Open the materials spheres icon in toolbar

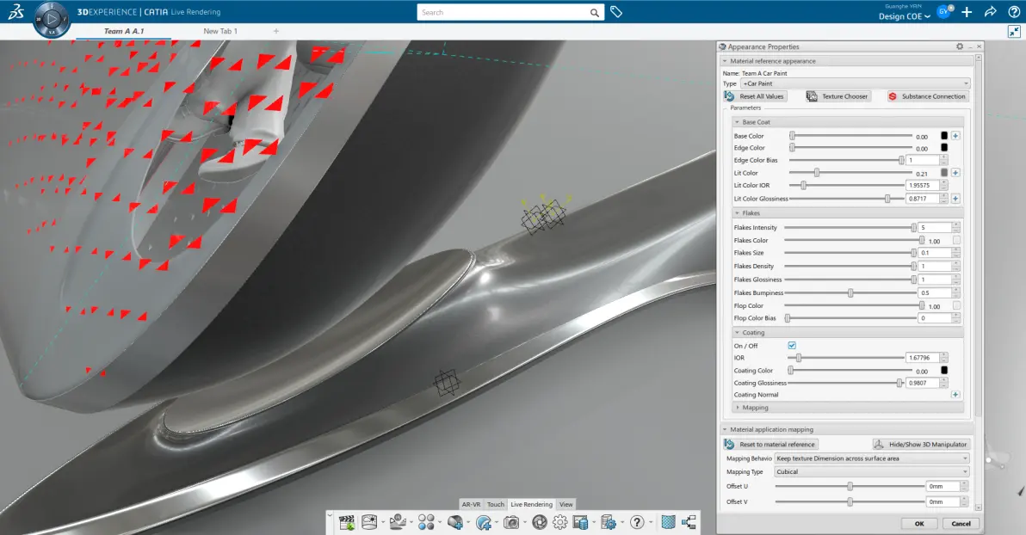[x=426, y=522]
